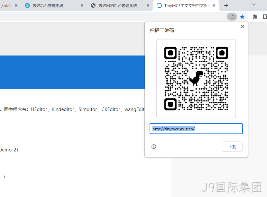The image size is (267, 197).
Task: Open the tab search chevron dropdown
Action: click(x=254, y=4)
